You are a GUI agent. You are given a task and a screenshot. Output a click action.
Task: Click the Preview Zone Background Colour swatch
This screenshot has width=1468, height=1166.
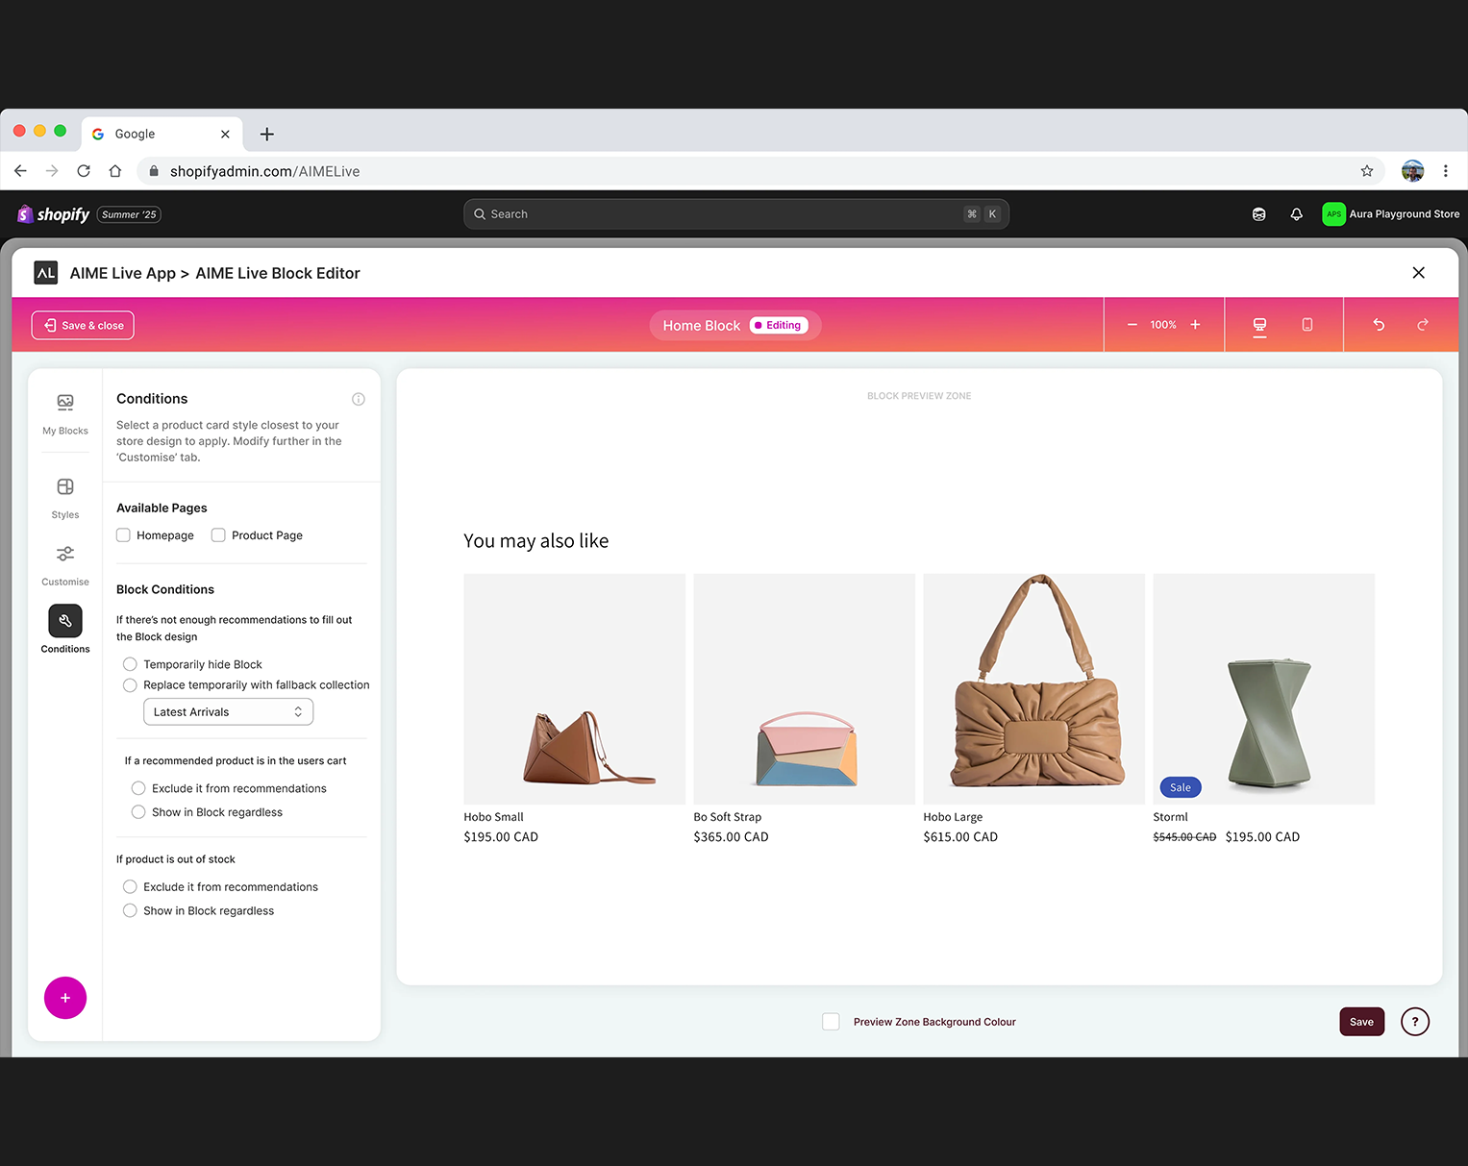(832, 1022)
